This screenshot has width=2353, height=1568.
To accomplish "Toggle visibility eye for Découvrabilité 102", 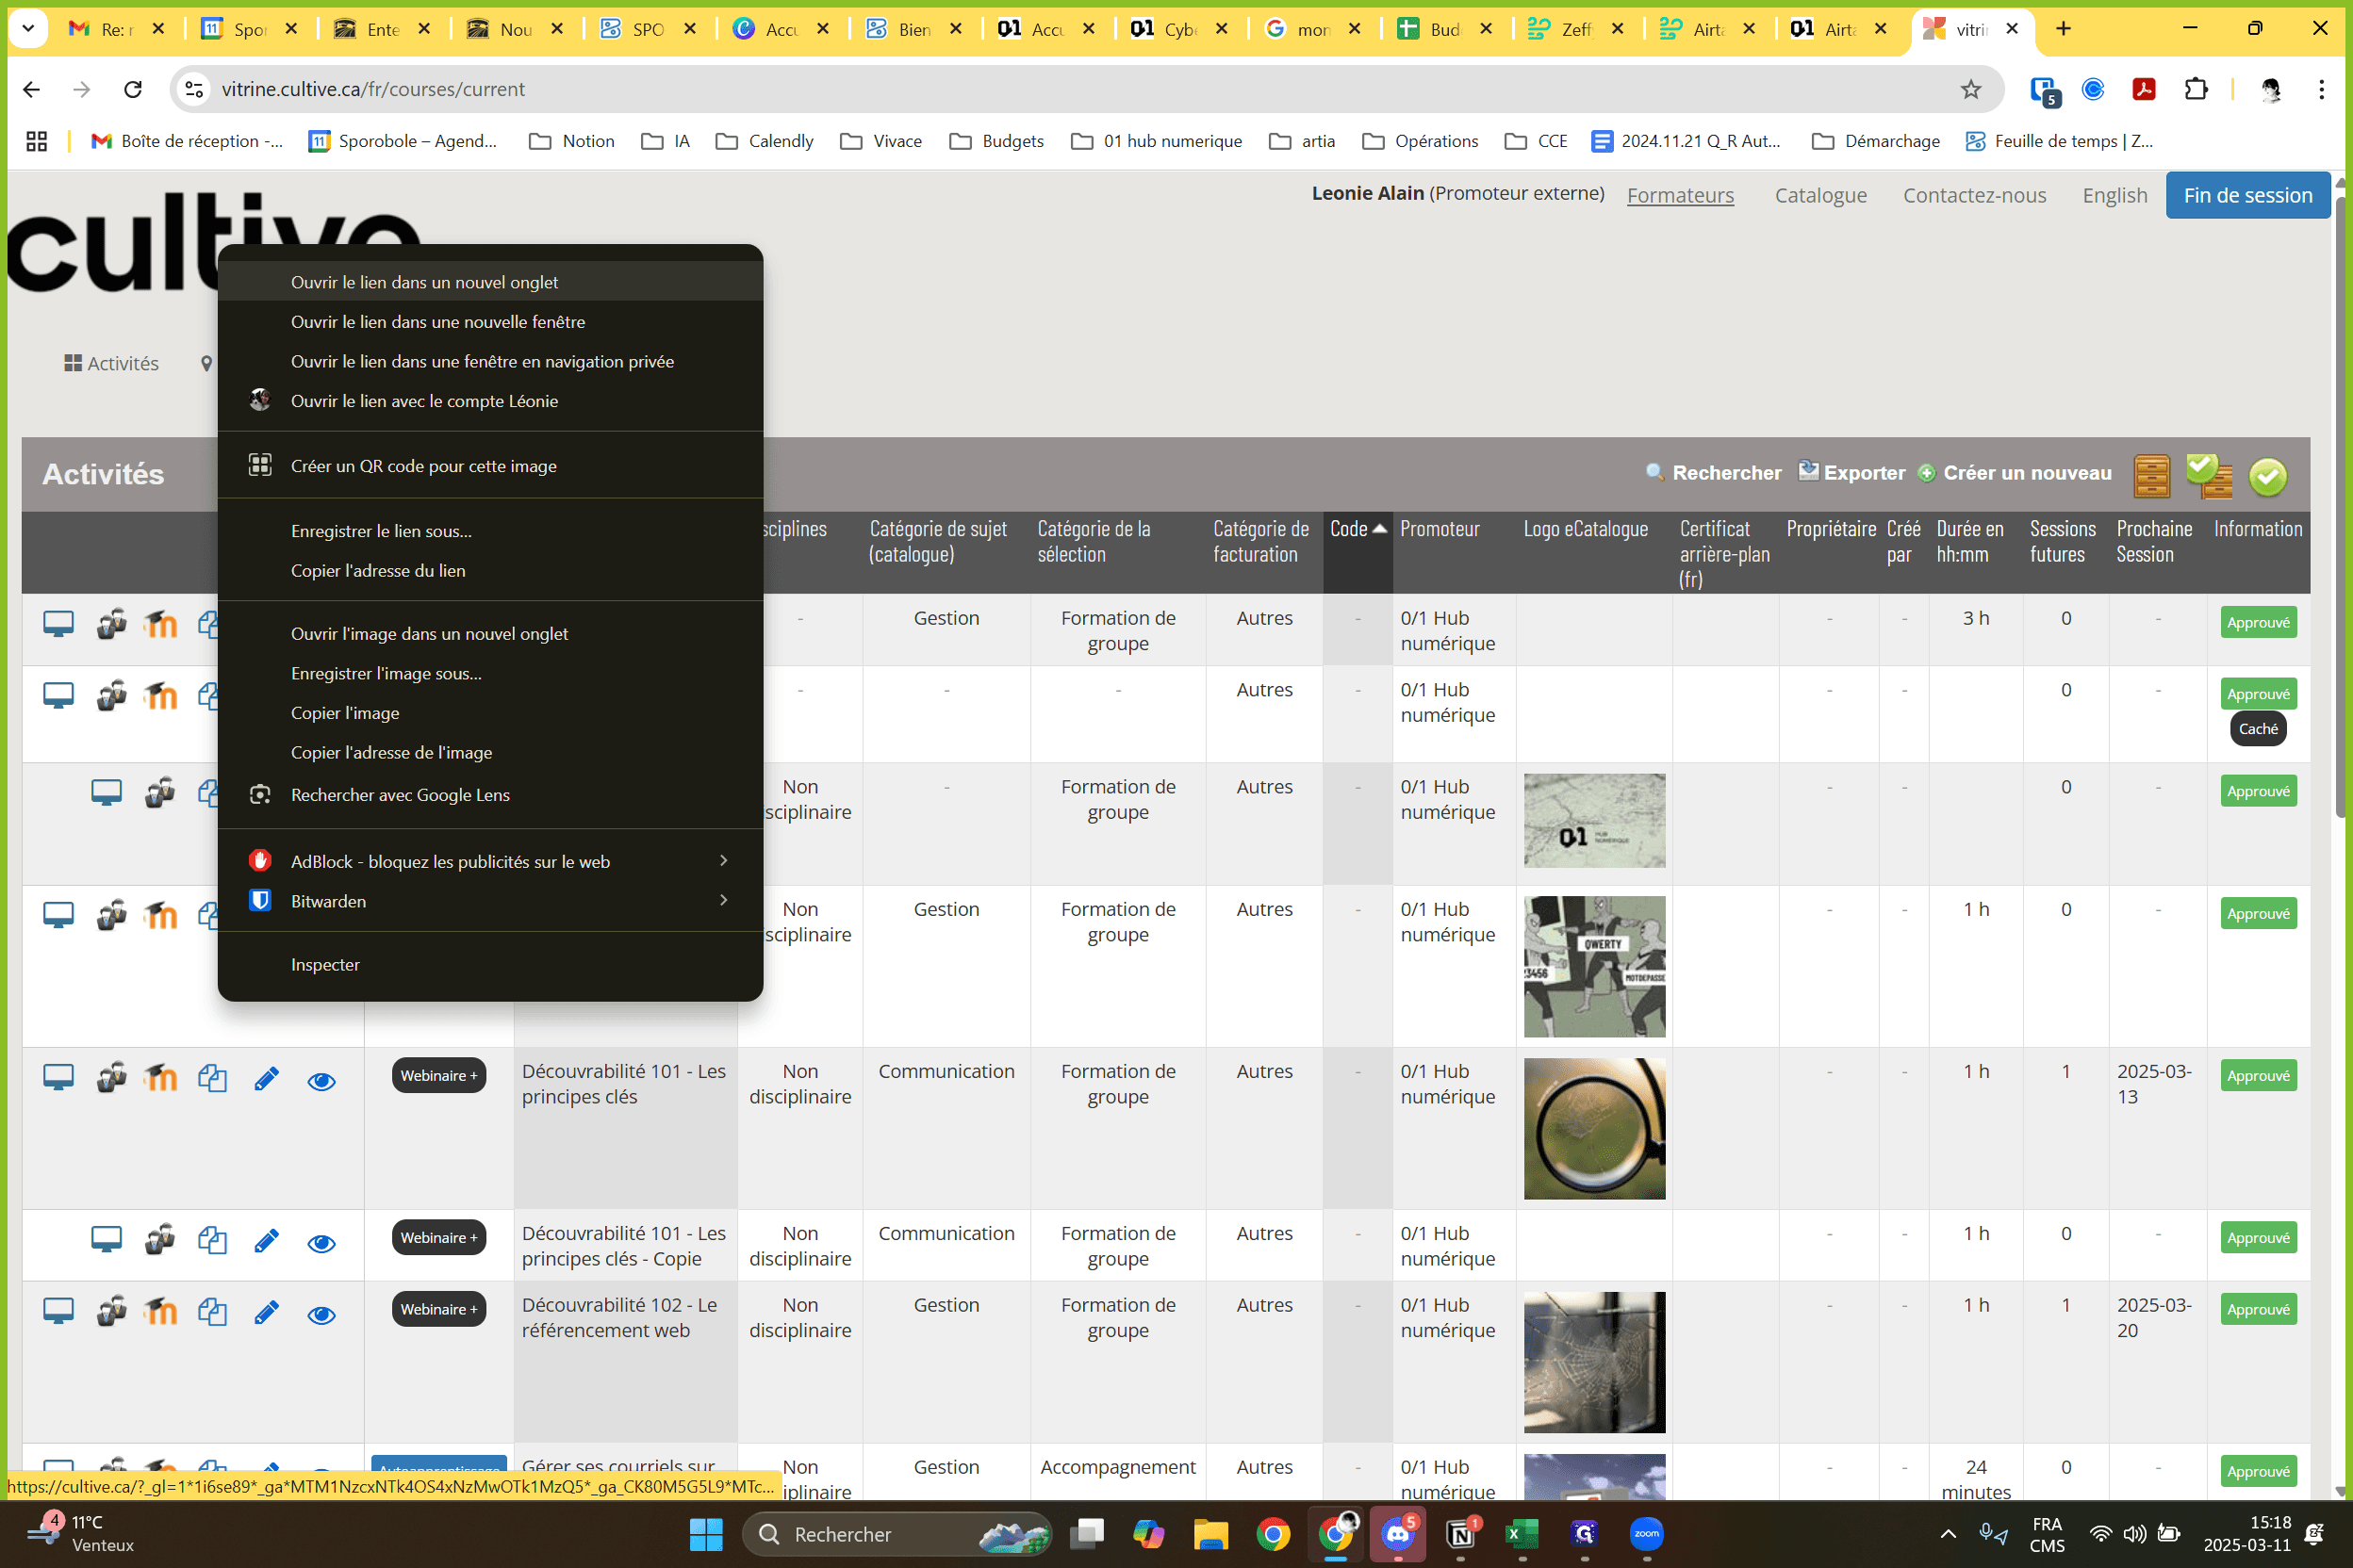I will [321, 1314].
